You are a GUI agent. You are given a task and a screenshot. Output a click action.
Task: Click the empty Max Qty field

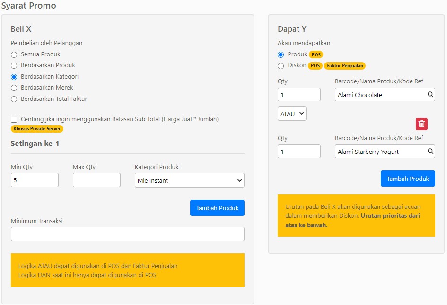[96, 180]
